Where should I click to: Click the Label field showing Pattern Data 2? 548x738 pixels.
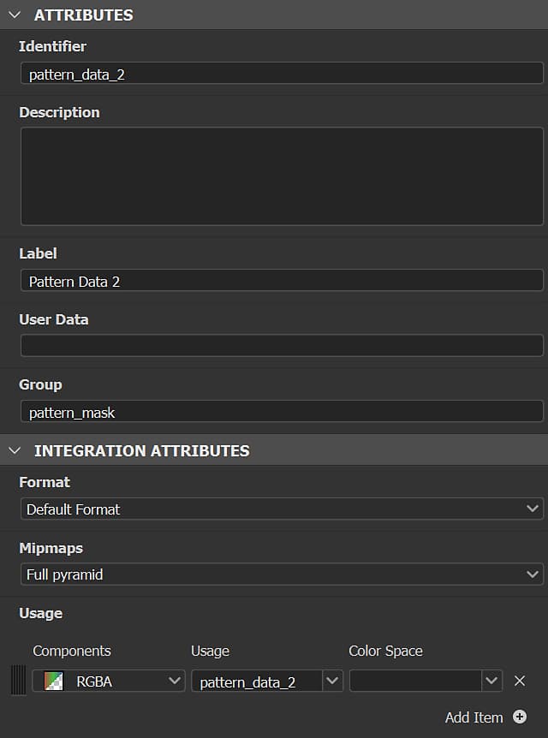[x=281, y=281]
